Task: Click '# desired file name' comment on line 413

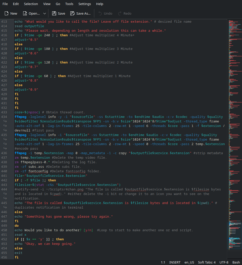Action: pyautogui.click(x=173, y=21)
